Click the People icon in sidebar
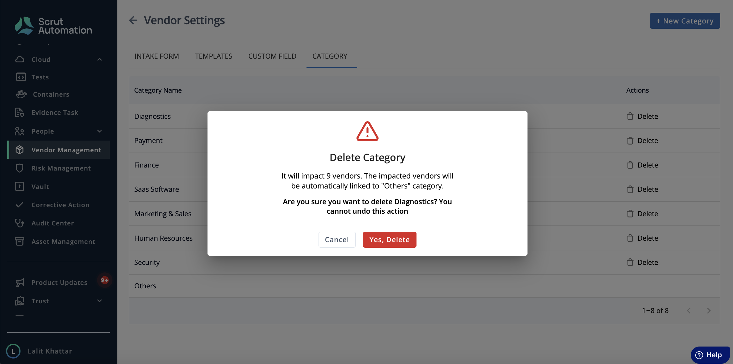Image resolution: width=733 pixels, height=364 pixels. click(x=19, y=131)
